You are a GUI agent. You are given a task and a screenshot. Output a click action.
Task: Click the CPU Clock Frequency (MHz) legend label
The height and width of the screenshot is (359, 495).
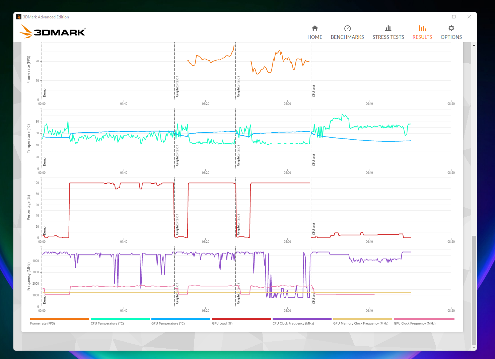(293, 324)
